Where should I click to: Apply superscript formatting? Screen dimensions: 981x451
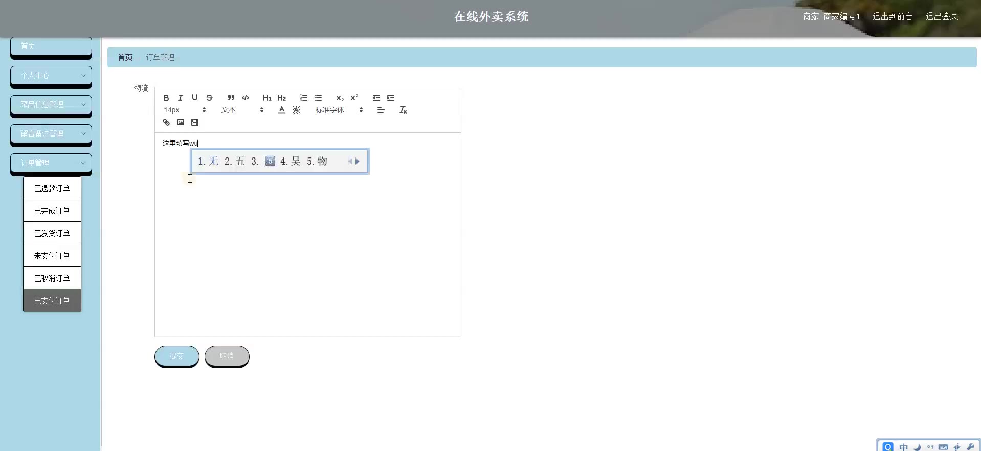(354, 98)
